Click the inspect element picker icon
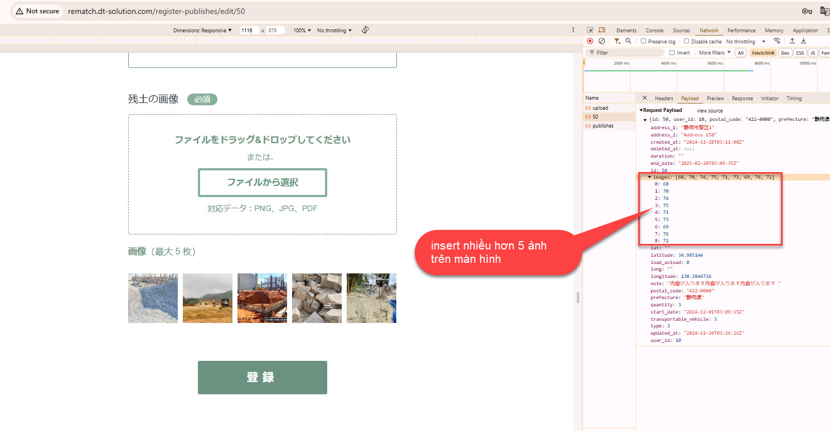The image size is (830, 431). click(x=590, y=30)
